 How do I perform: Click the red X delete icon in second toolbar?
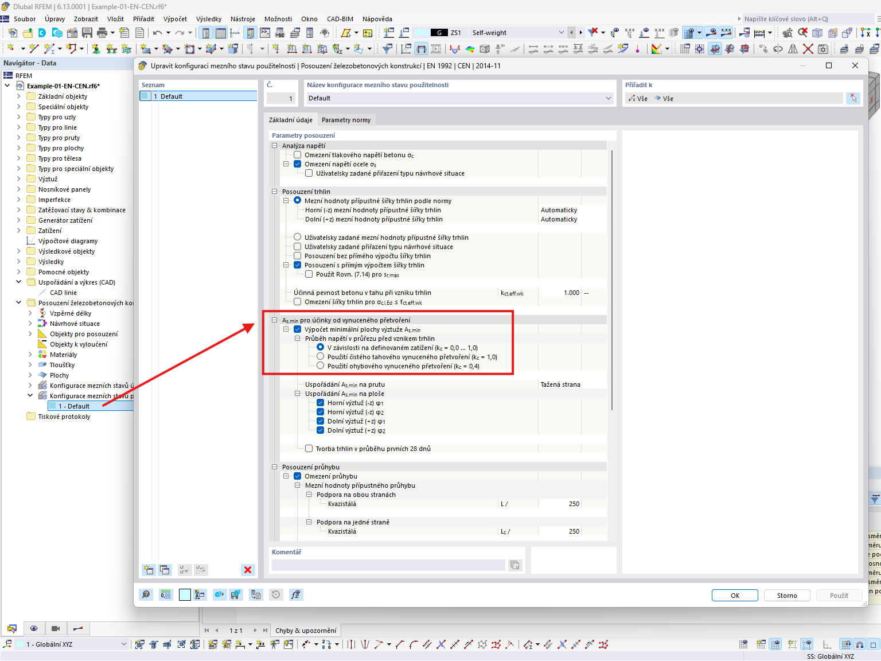point(808,49)
